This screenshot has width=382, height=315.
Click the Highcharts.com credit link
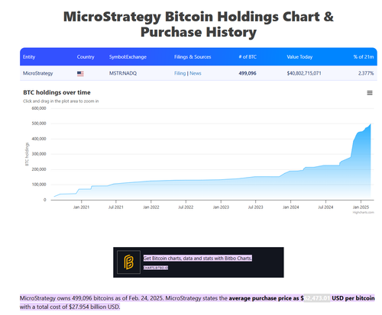(363, 213)
